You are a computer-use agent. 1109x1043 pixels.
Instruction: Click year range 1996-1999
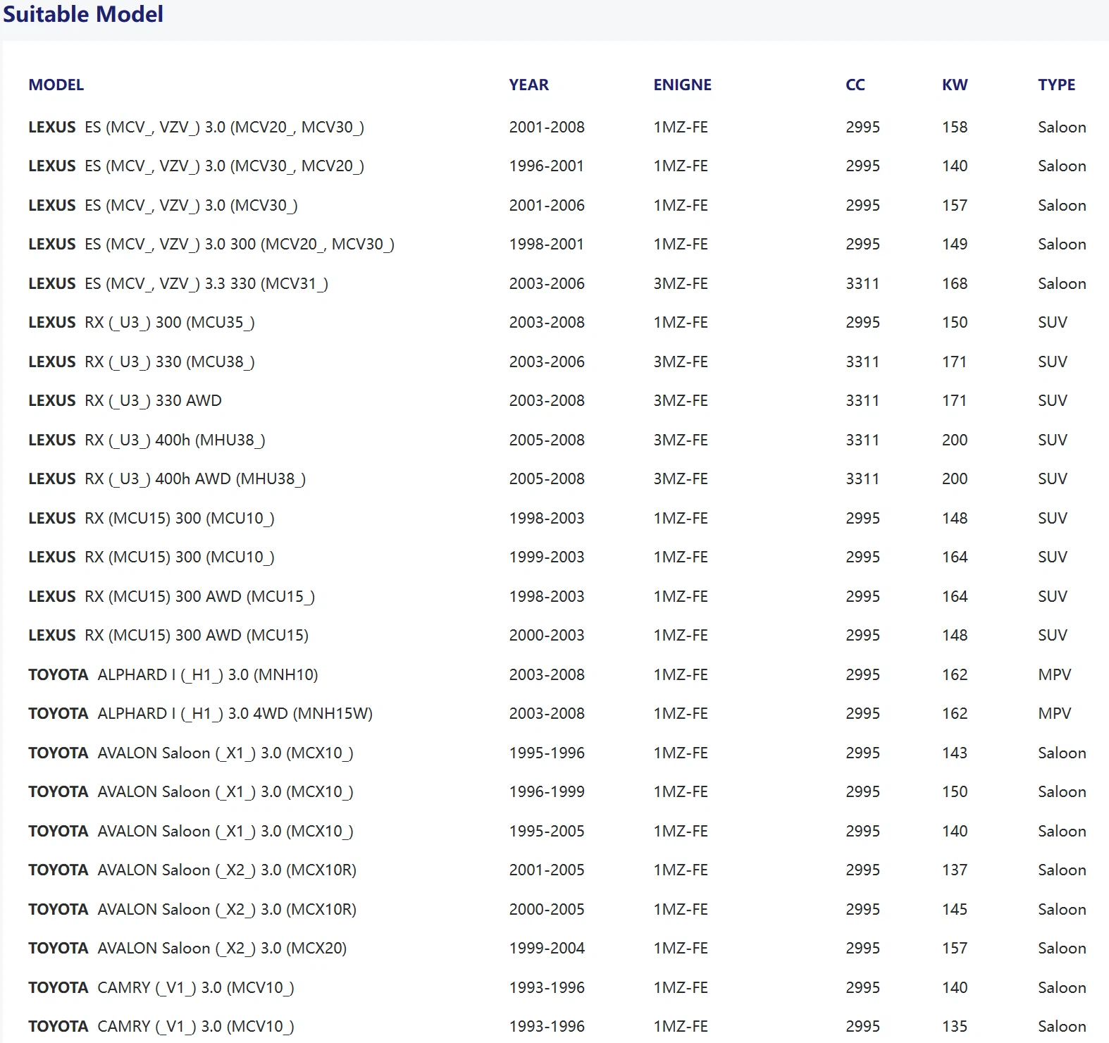(x=547, y=792)
